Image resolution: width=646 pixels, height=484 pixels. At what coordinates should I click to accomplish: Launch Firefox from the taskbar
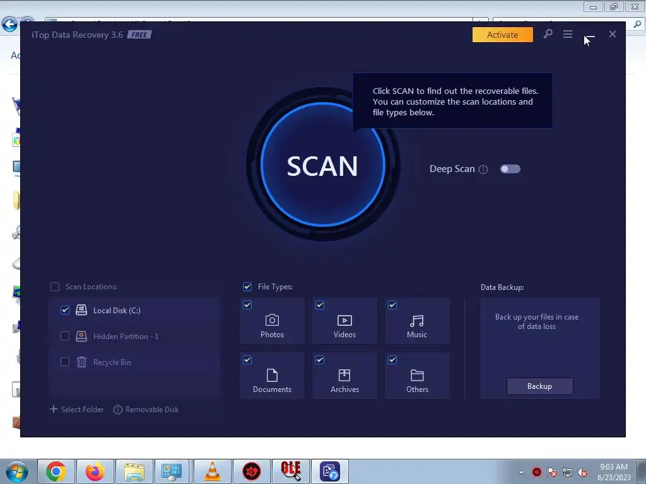tap(95, 471)
